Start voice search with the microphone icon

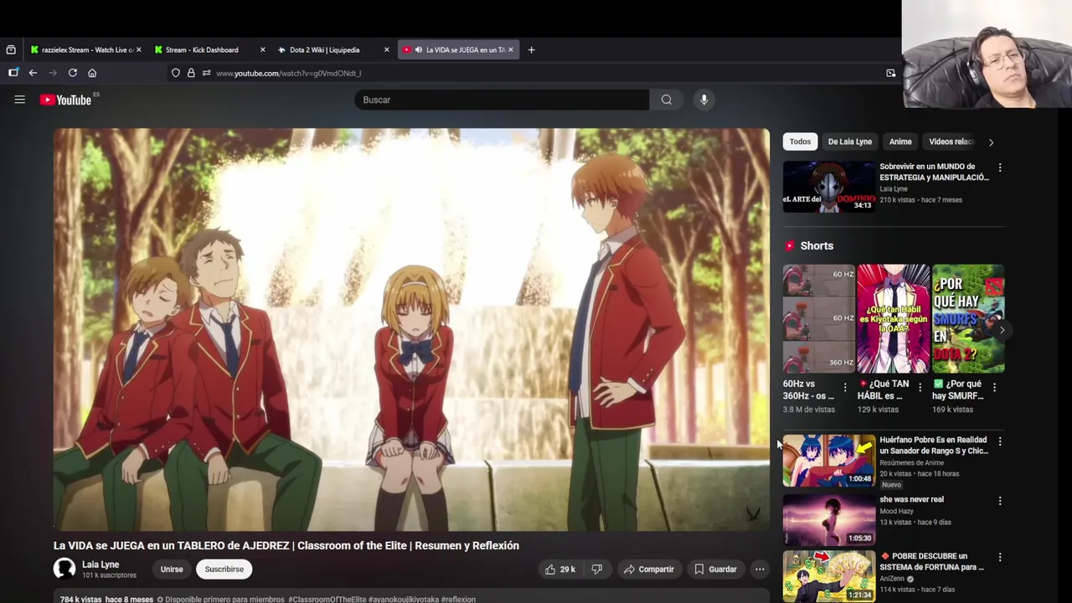pos(703,100)
